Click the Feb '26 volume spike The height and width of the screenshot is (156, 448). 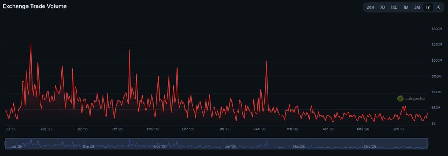[x=266, y=61]
